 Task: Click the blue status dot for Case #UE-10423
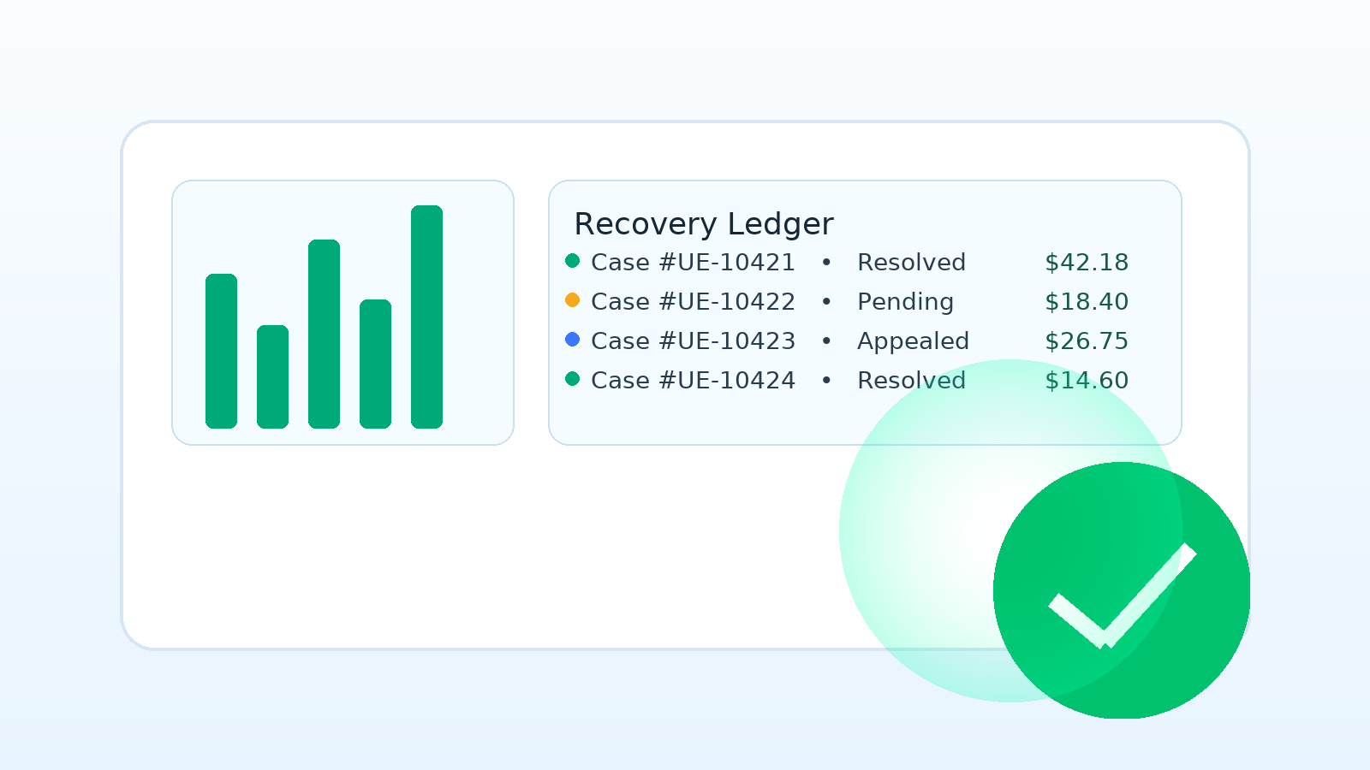573,340
